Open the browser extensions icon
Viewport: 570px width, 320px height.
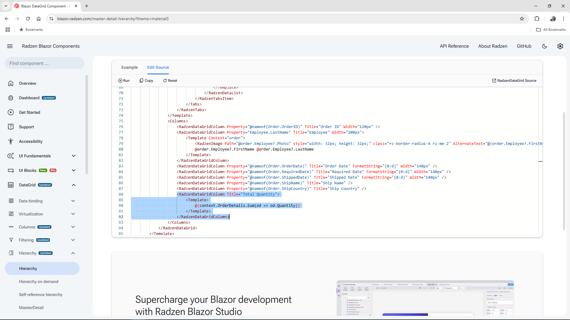537,19
